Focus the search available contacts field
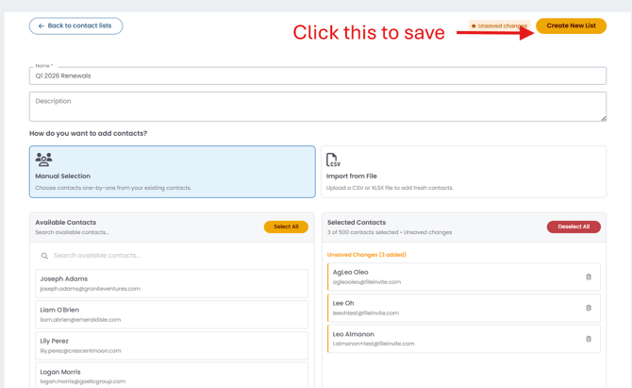632x388 pixels. [x=175, y=256]
